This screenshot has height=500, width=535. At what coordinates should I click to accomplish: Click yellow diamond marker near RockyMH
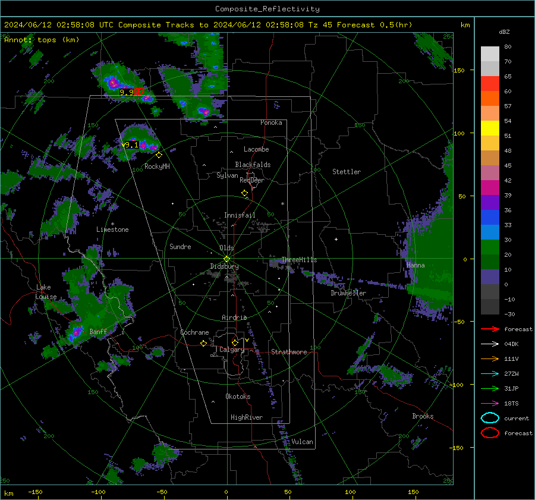pyautogui.click(x=159, y=155)
